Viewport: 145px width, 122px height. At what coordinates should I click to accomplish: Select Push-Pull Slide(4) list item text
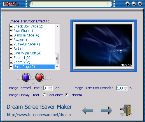coord(27,44)
